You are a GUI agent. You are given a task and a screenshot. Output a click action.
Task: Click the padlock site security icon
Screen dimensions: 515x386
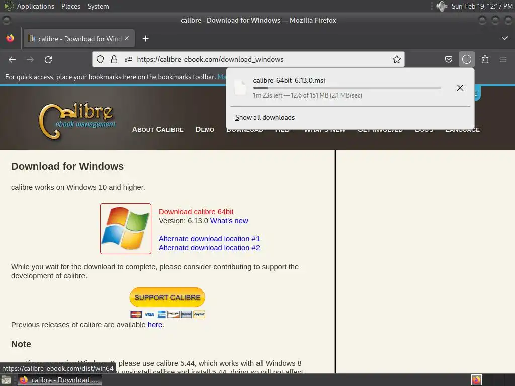pos(114,59)
